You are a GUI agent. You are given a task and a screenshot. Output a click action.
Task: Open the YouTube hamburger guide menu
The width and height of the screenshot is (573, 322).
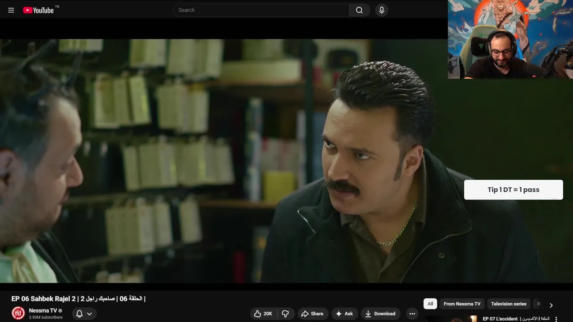[11, 10]
